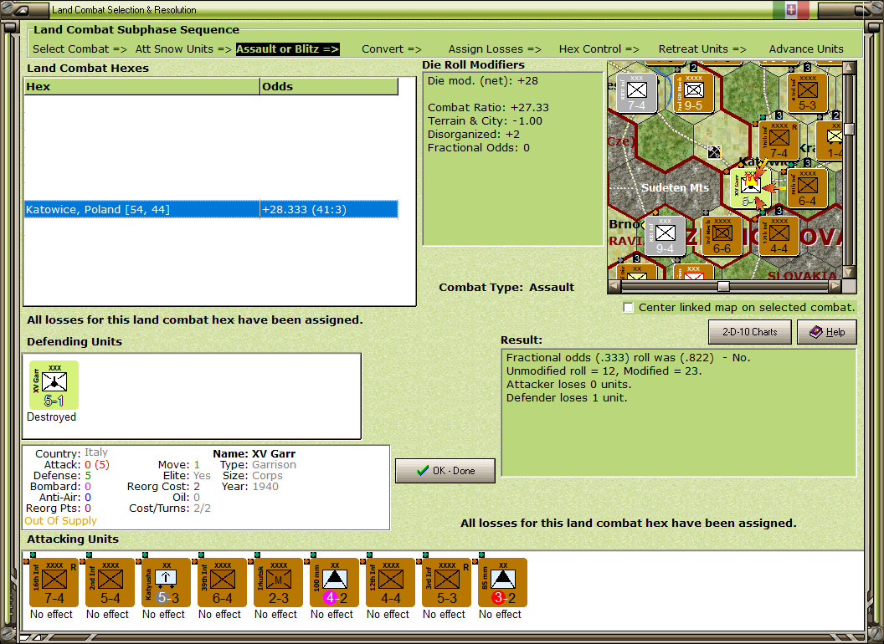Click the +28.333 (41:3) odds cell
The width and height of the screenshot is (884, 644).
(x=329, y=210)
